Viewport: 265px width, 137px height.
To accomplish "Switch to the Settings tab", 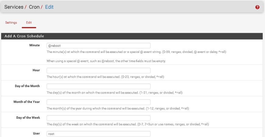I will pos(11,22).
